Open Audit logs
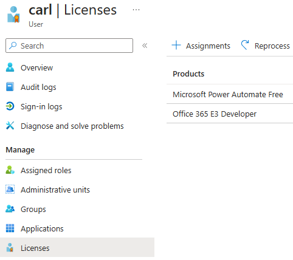 pyautogui.click(x=38, y=87)
